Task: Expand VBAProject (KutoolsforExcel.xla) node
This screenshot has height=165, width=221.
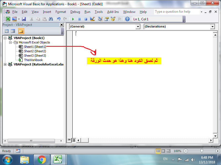Action: point(5,64)
